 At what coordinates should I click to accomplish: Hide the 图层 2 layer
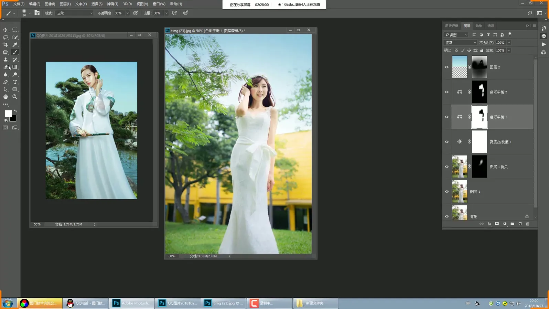click(447, 67)
